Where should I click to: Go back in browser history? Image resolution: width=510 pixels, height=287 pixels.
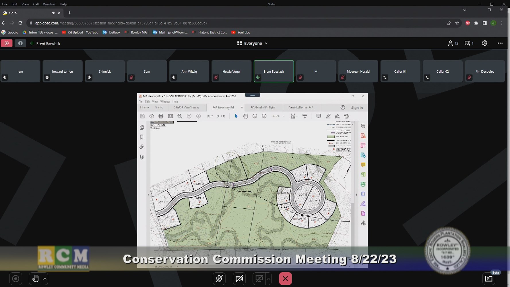click(x=3, y=23)
